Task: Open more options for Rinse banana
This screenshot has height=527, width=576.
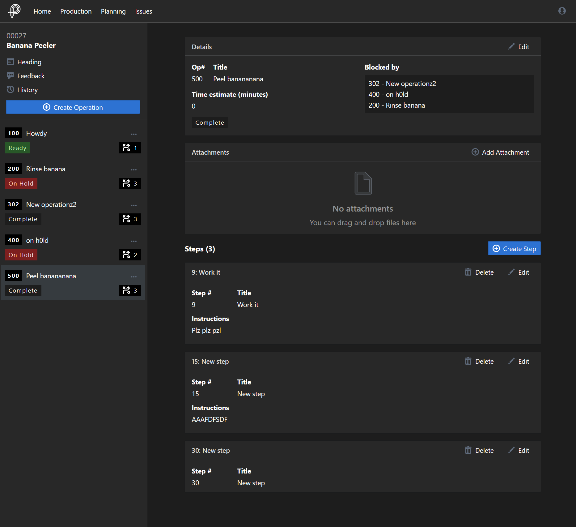Action: click(x=133, y=169)
